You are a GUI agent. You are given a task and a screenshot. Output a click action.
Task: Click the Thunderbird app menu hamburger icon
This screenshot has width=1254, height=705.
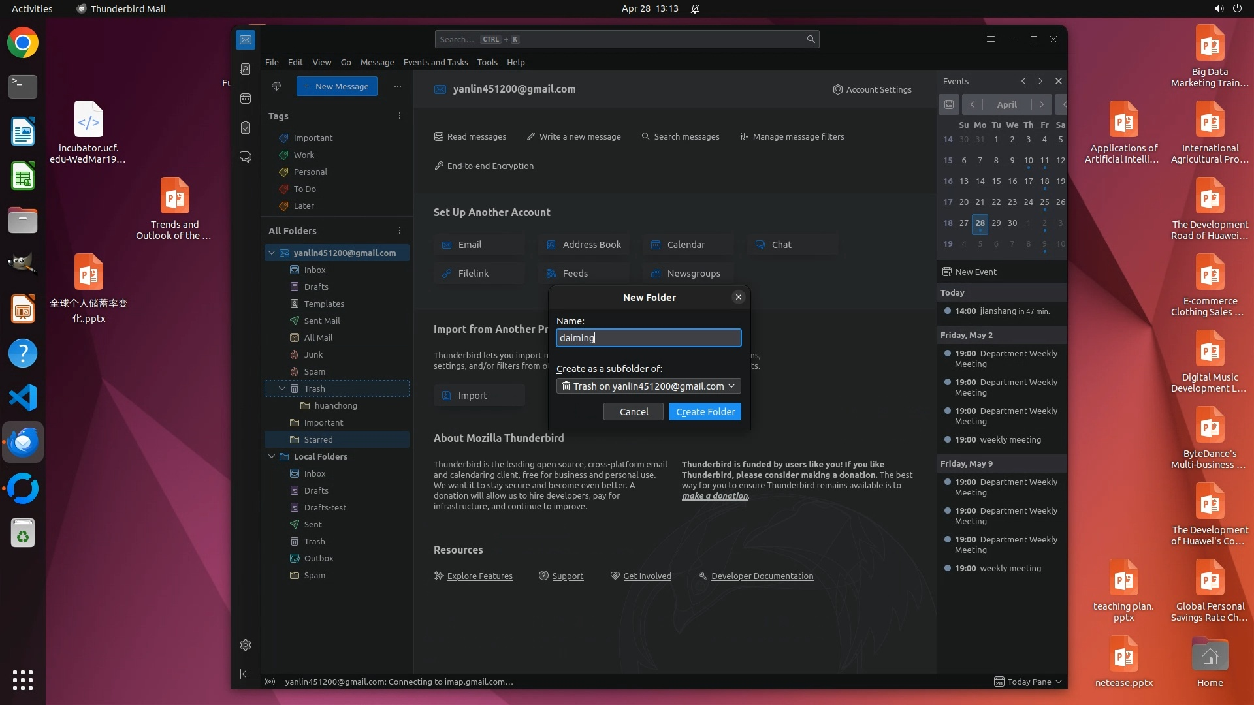pos(991,39)
